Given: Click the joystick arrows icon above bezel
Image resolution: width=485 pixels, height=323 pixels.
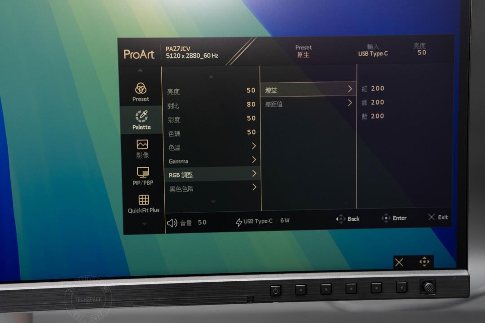Looking at the screenshot, I should pyautogui.click(x=424, y=262).
